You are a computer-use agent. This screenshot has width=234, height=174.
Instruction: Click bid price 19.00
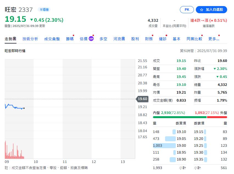pos(181,146)
